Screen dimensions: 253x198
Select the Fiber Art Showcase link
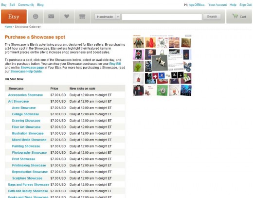tap(26, 127)
